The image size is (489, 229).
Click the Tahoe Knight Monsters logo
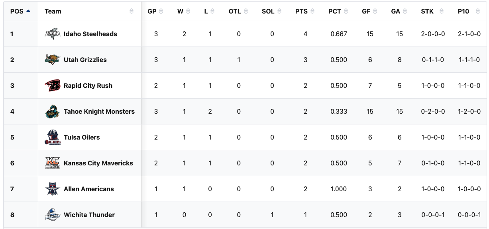pyautogui.click(x=52, y=112)
